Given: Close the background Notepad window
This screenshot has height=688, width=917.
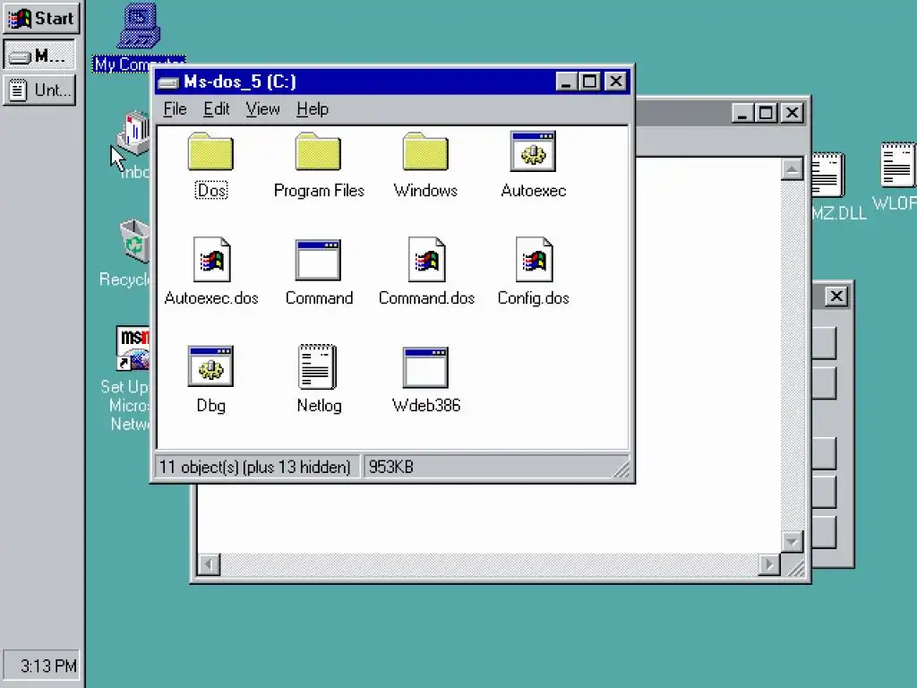Looking at the screenshot, I should coord(793,112).
